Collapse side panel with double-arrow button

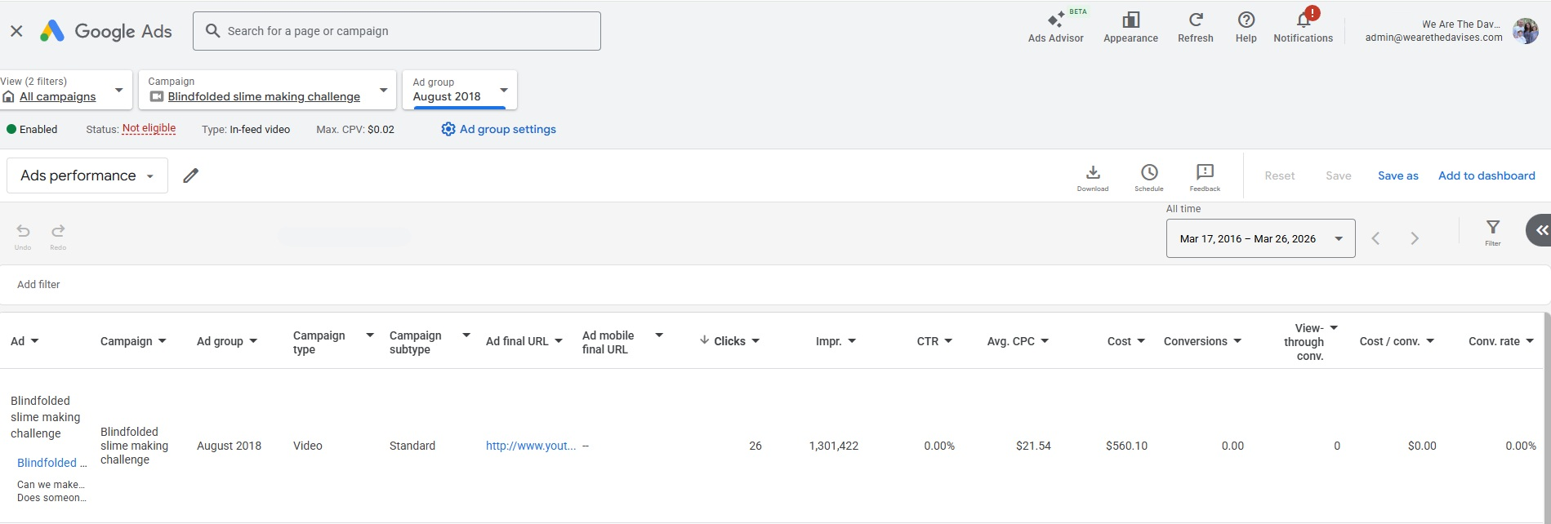(1540, 231)
